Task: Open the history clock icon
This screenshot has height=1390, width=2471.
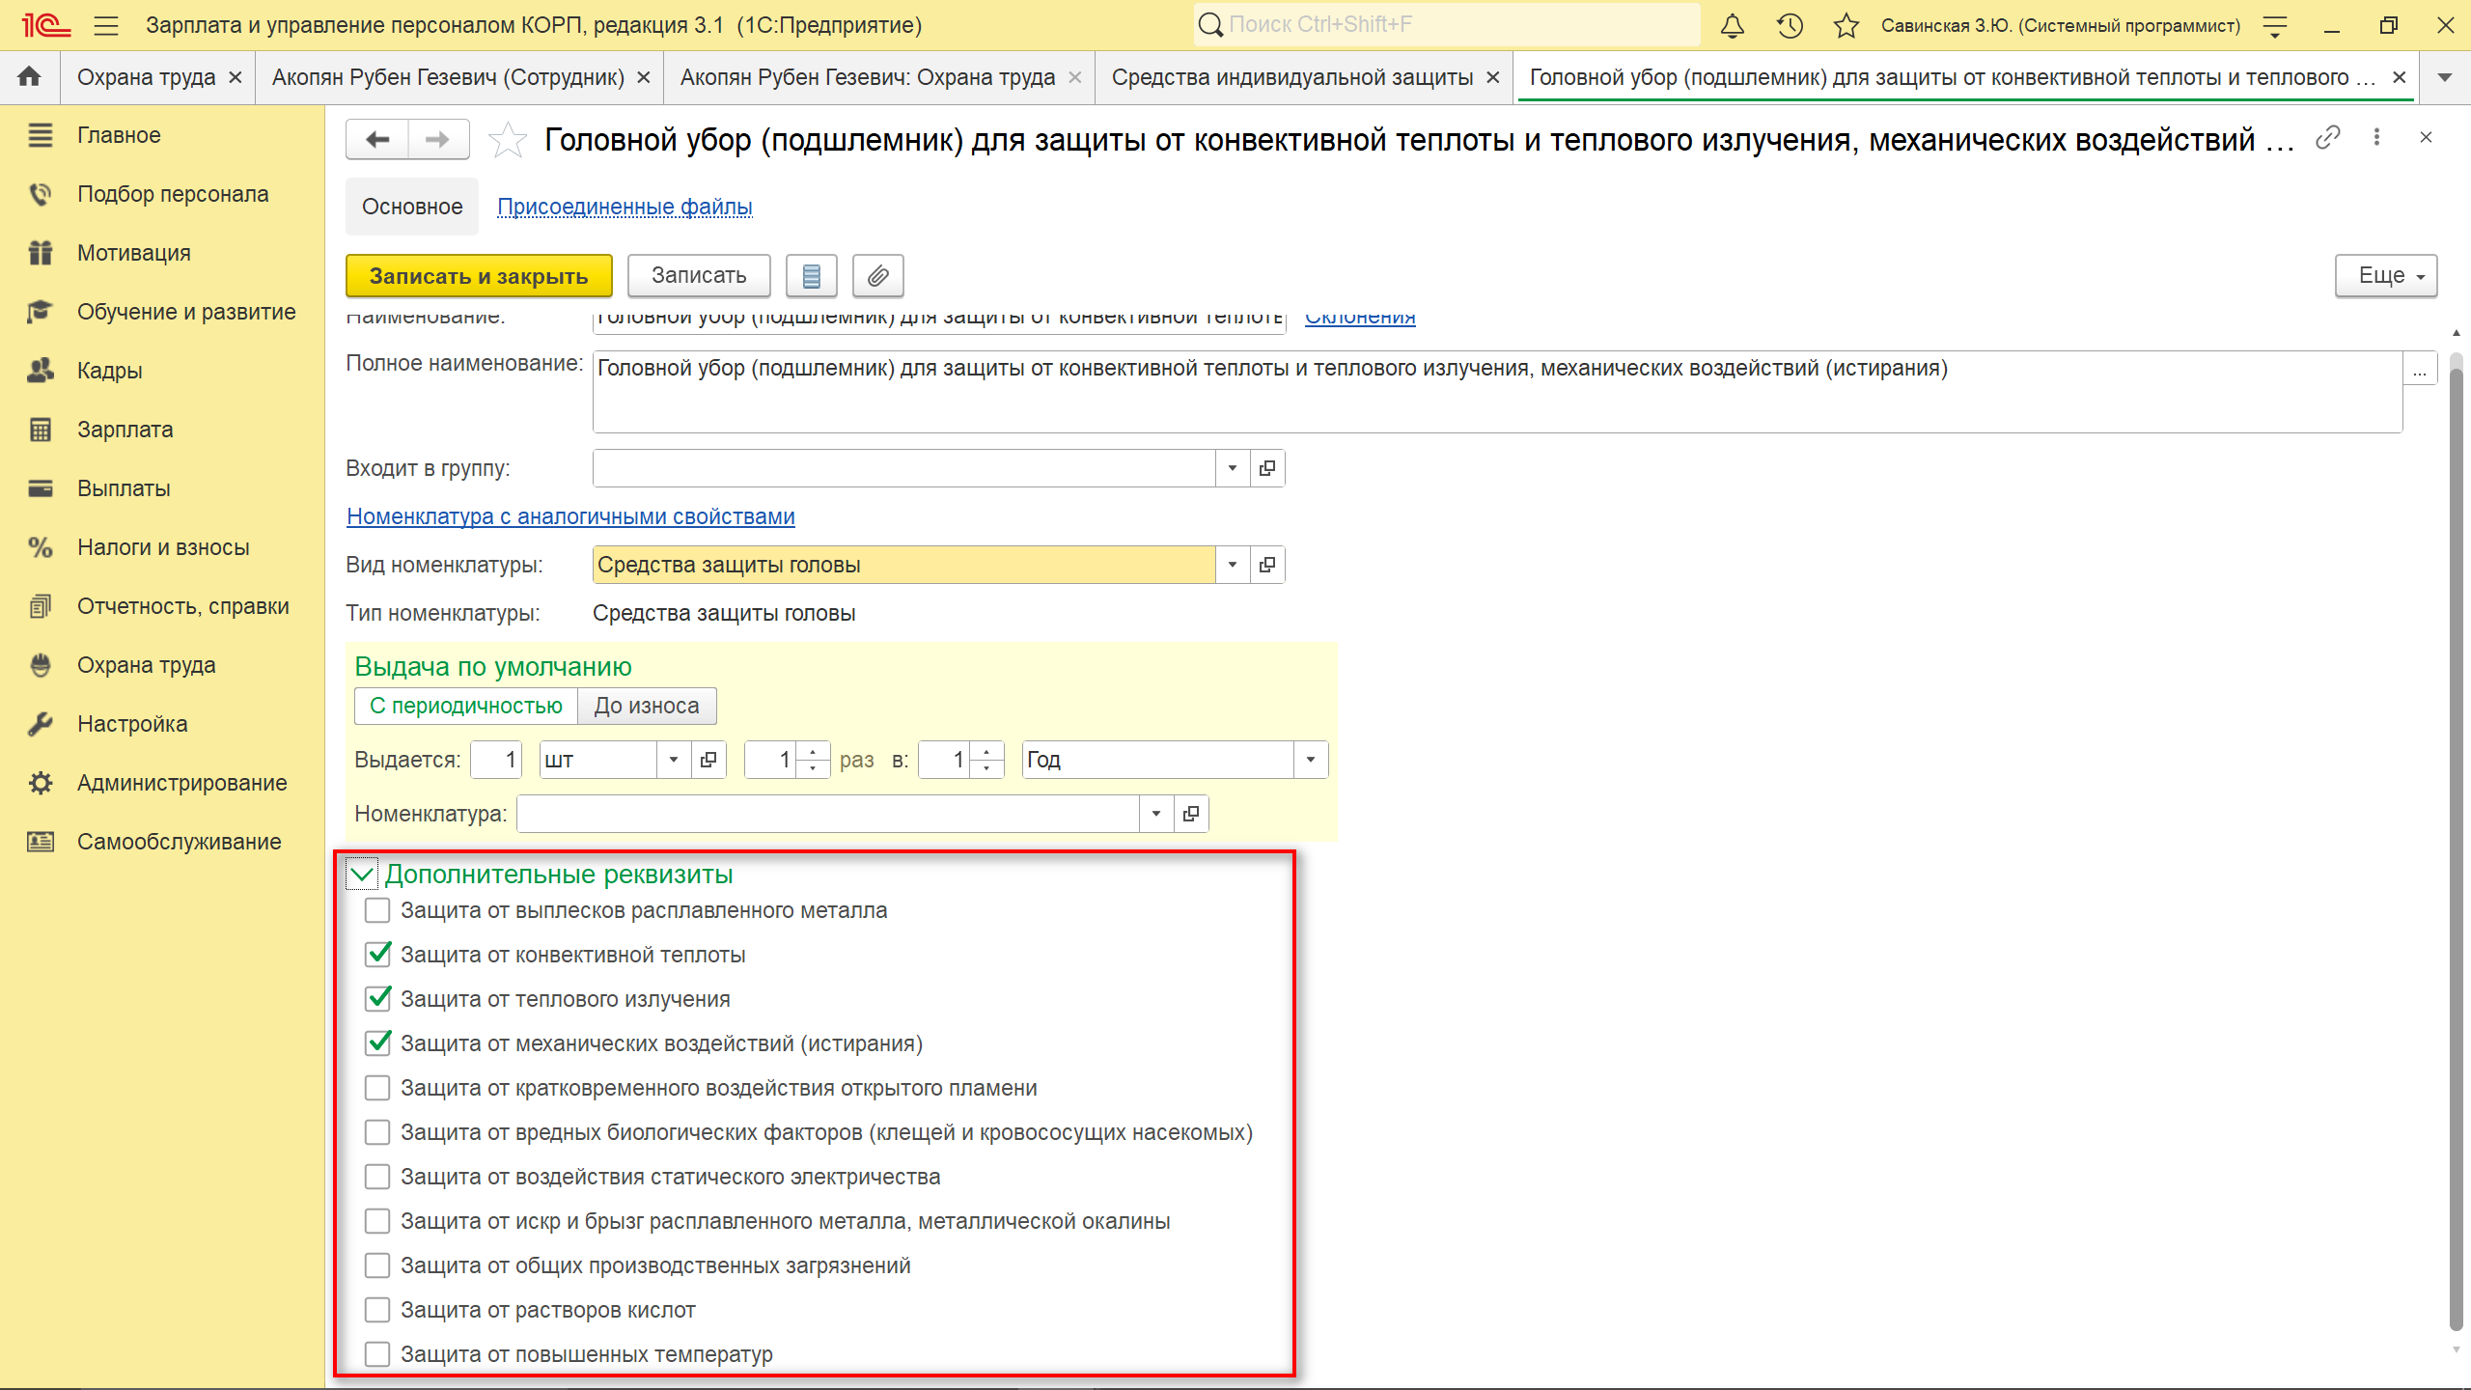Action: point(1790,26)
